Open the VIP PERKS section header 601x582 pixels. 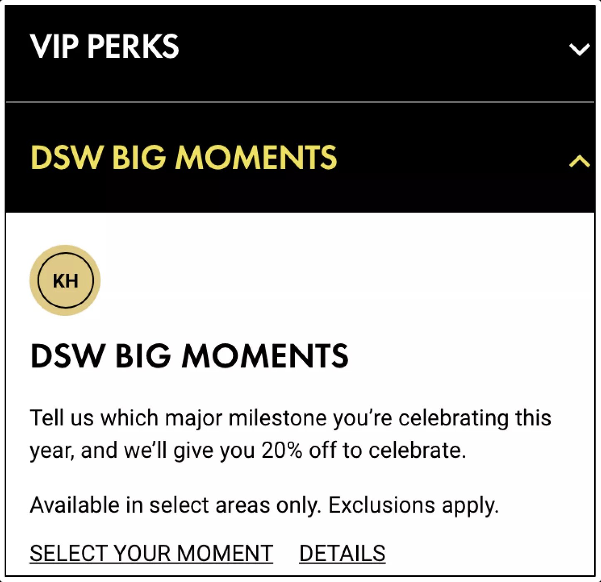[104, 46]
